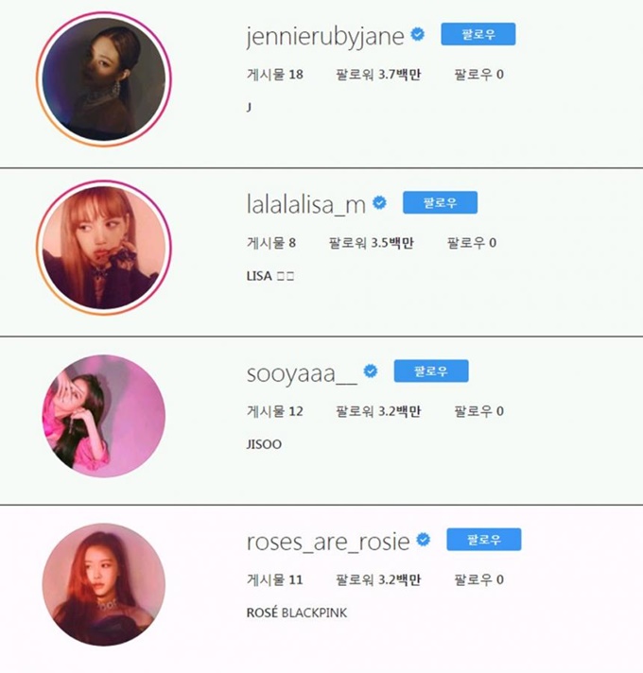View roses_are_rosie profile picture

pos(103,584)
